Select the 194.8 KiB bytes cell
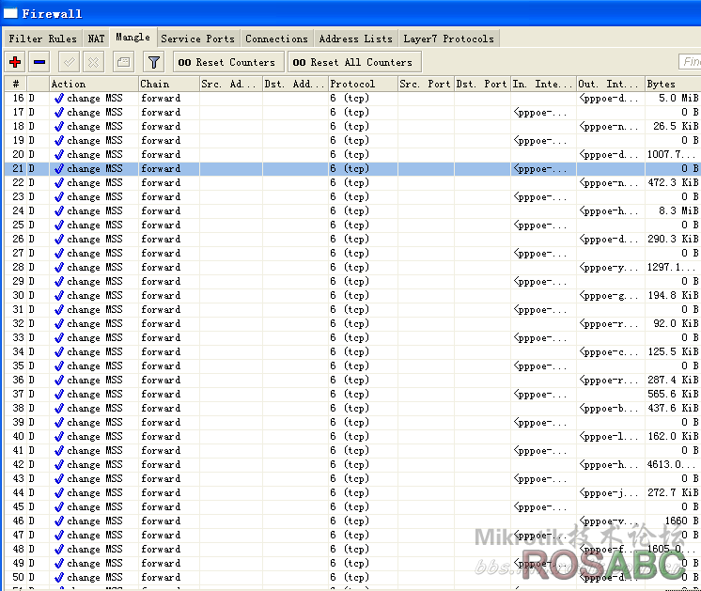The height and width of the screenshot is (591, 701). click(673, 295)
